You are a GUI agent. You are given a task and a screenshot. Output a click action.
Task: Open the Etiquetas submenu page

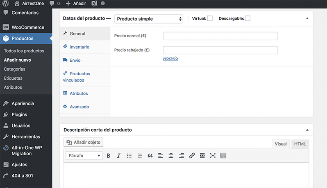(13, 78)
